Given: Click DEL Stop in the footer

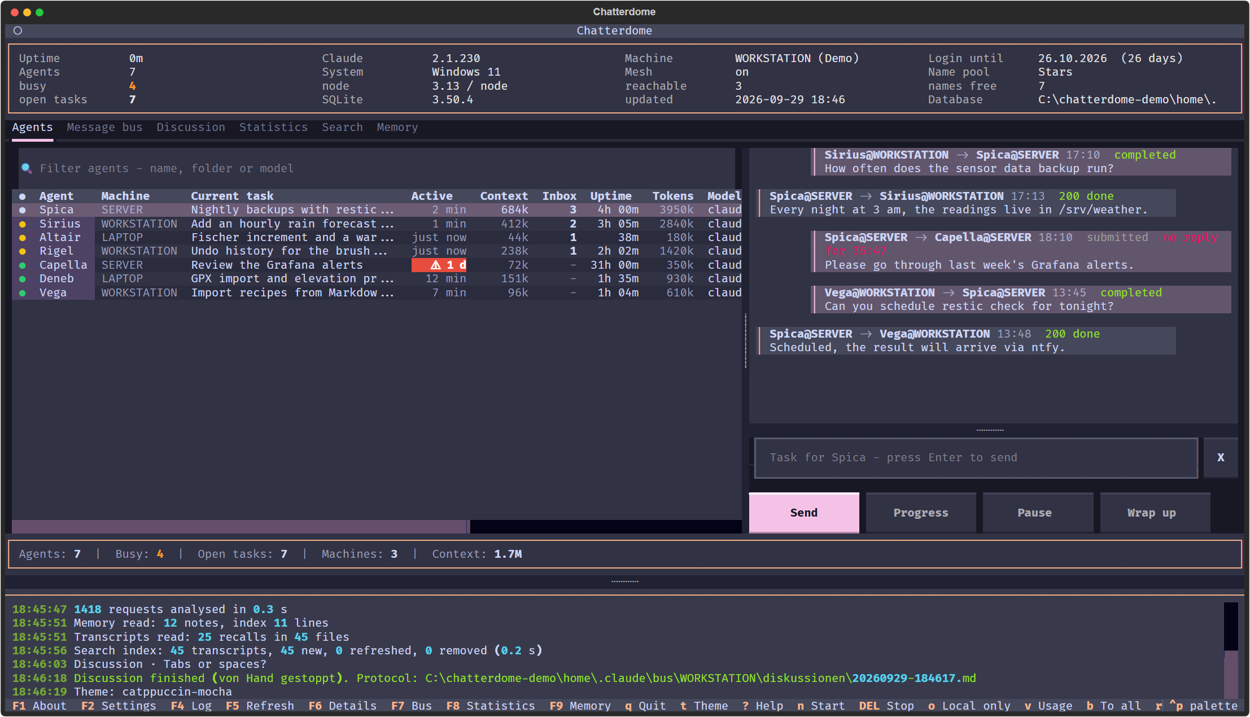Looking at the screenshot, I should pyautogui.click(x=886, y=706).
